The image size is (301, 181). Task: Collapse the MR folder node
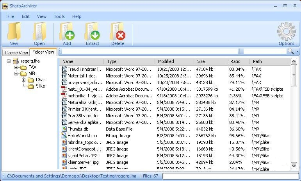click(x=16, y=73)
